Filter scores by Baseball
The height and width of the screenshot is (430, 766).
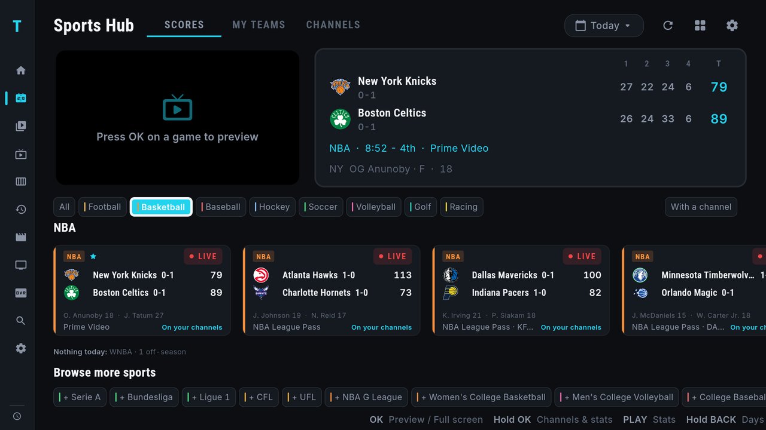click(221, 207)
